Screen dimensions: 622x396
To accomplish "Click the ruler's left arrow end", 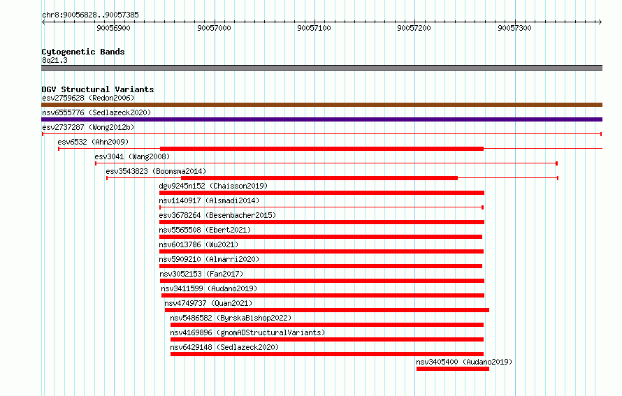I will (43, 22).
